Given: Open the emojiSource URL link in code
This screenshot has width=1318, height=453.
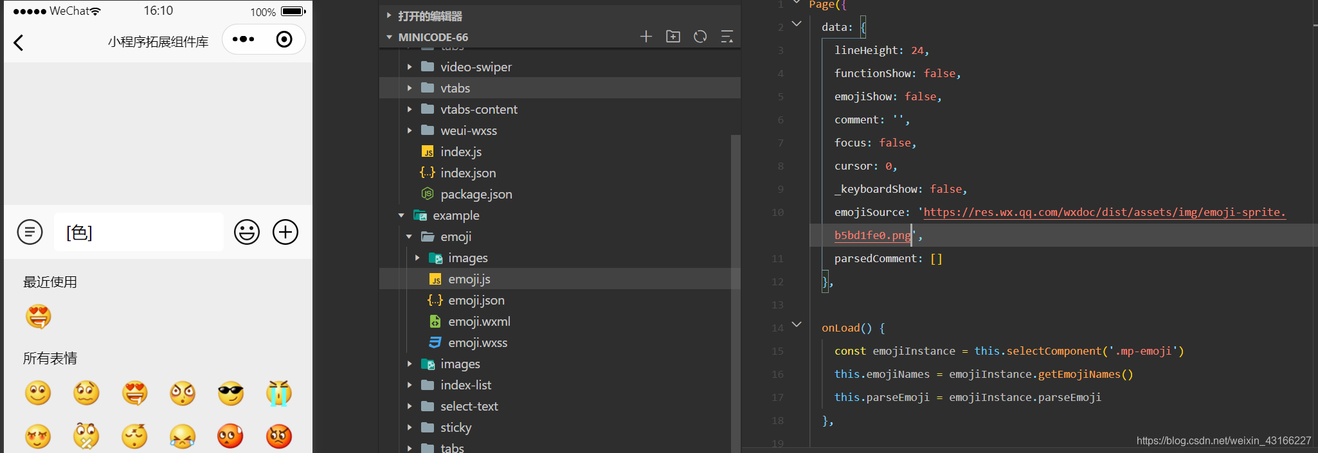Looking at the screenshot, I should tap(1104, 212).
